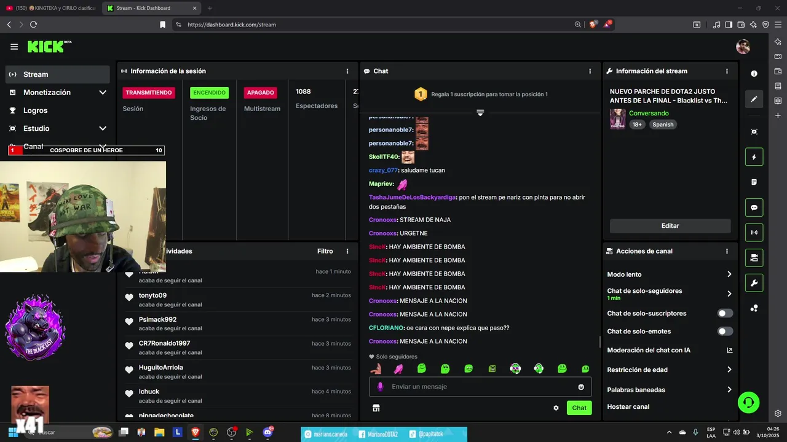Open the gift shop icon below the chat input

[x=376, y=408]
